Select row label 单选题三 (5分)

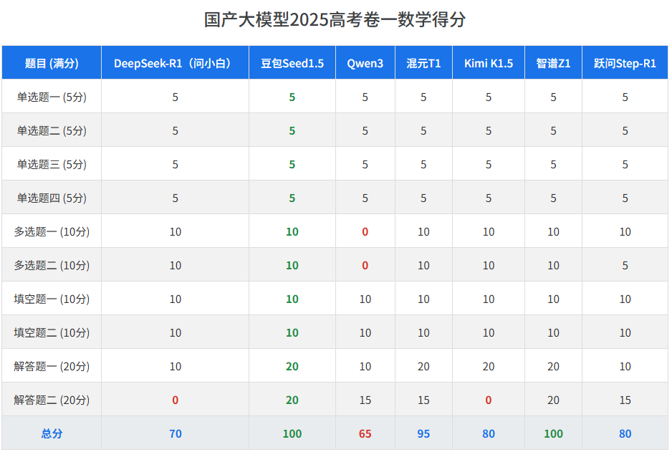tap(52, 165)
